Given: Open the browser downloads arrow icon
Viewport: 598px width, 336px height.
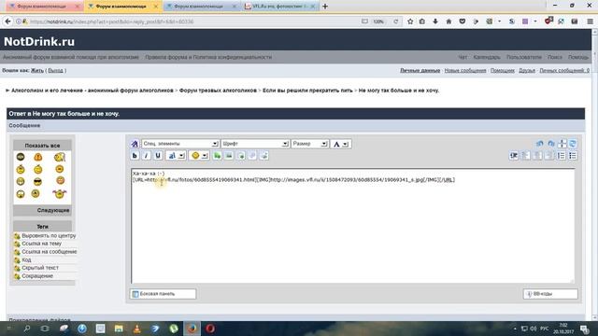Looking at the screenshot, I should click(435, 21).
